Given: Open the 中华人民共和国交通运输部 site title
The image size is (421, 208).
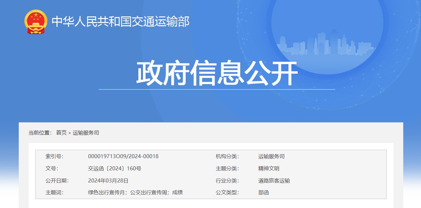Looking at the screenshot, I should pos(121,22).
